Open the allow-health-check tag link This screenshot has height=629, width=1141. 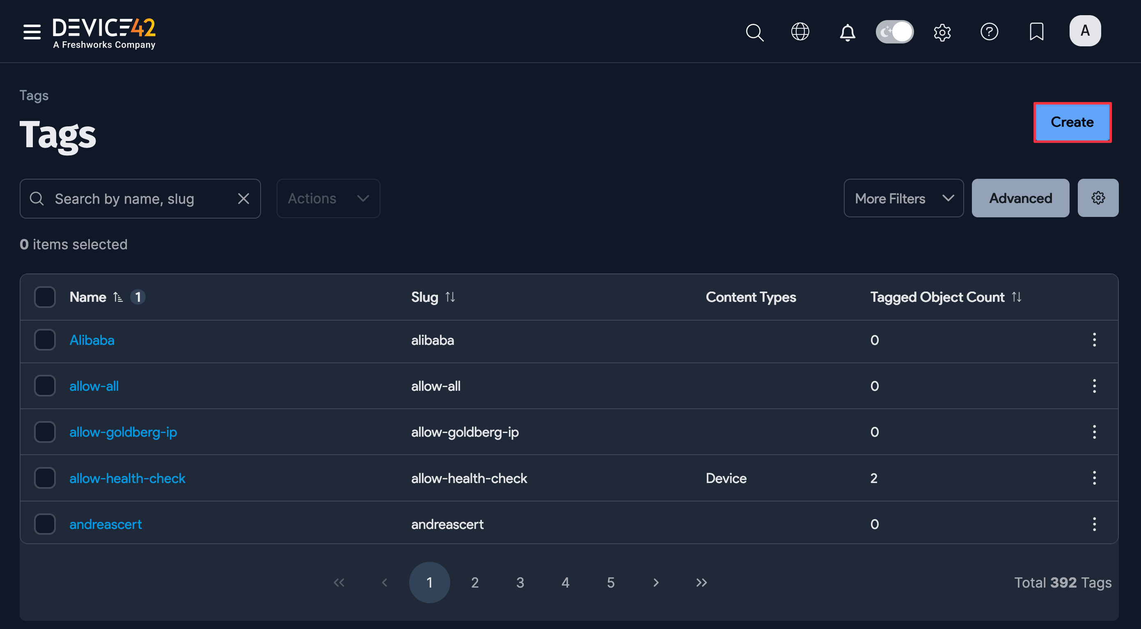pos(128,478)
